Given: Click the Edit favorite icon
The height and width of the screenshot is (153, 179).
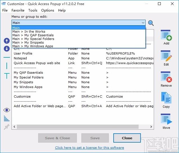Looking at the screenshot, I should [x=166, y=56].
